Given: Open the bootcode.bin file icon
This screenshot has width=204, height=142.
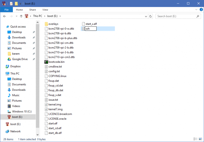Looking at the screenshot, I should click(x=46, y=62).
